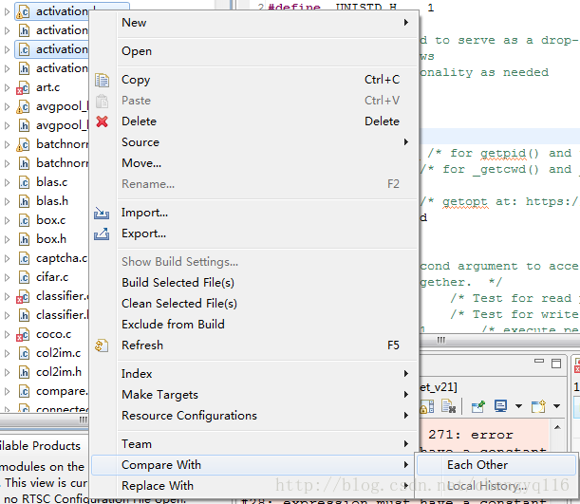Open the Make Targets submenu
Image resolution: width=580 pixels, height=504 pixels.
(x=255, y=395)
